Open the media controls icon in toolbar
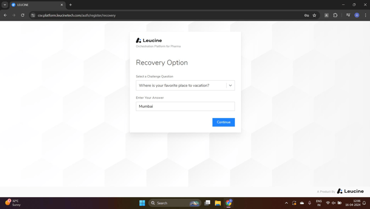Screen dimensions: 370x209 tap(348, 15)
